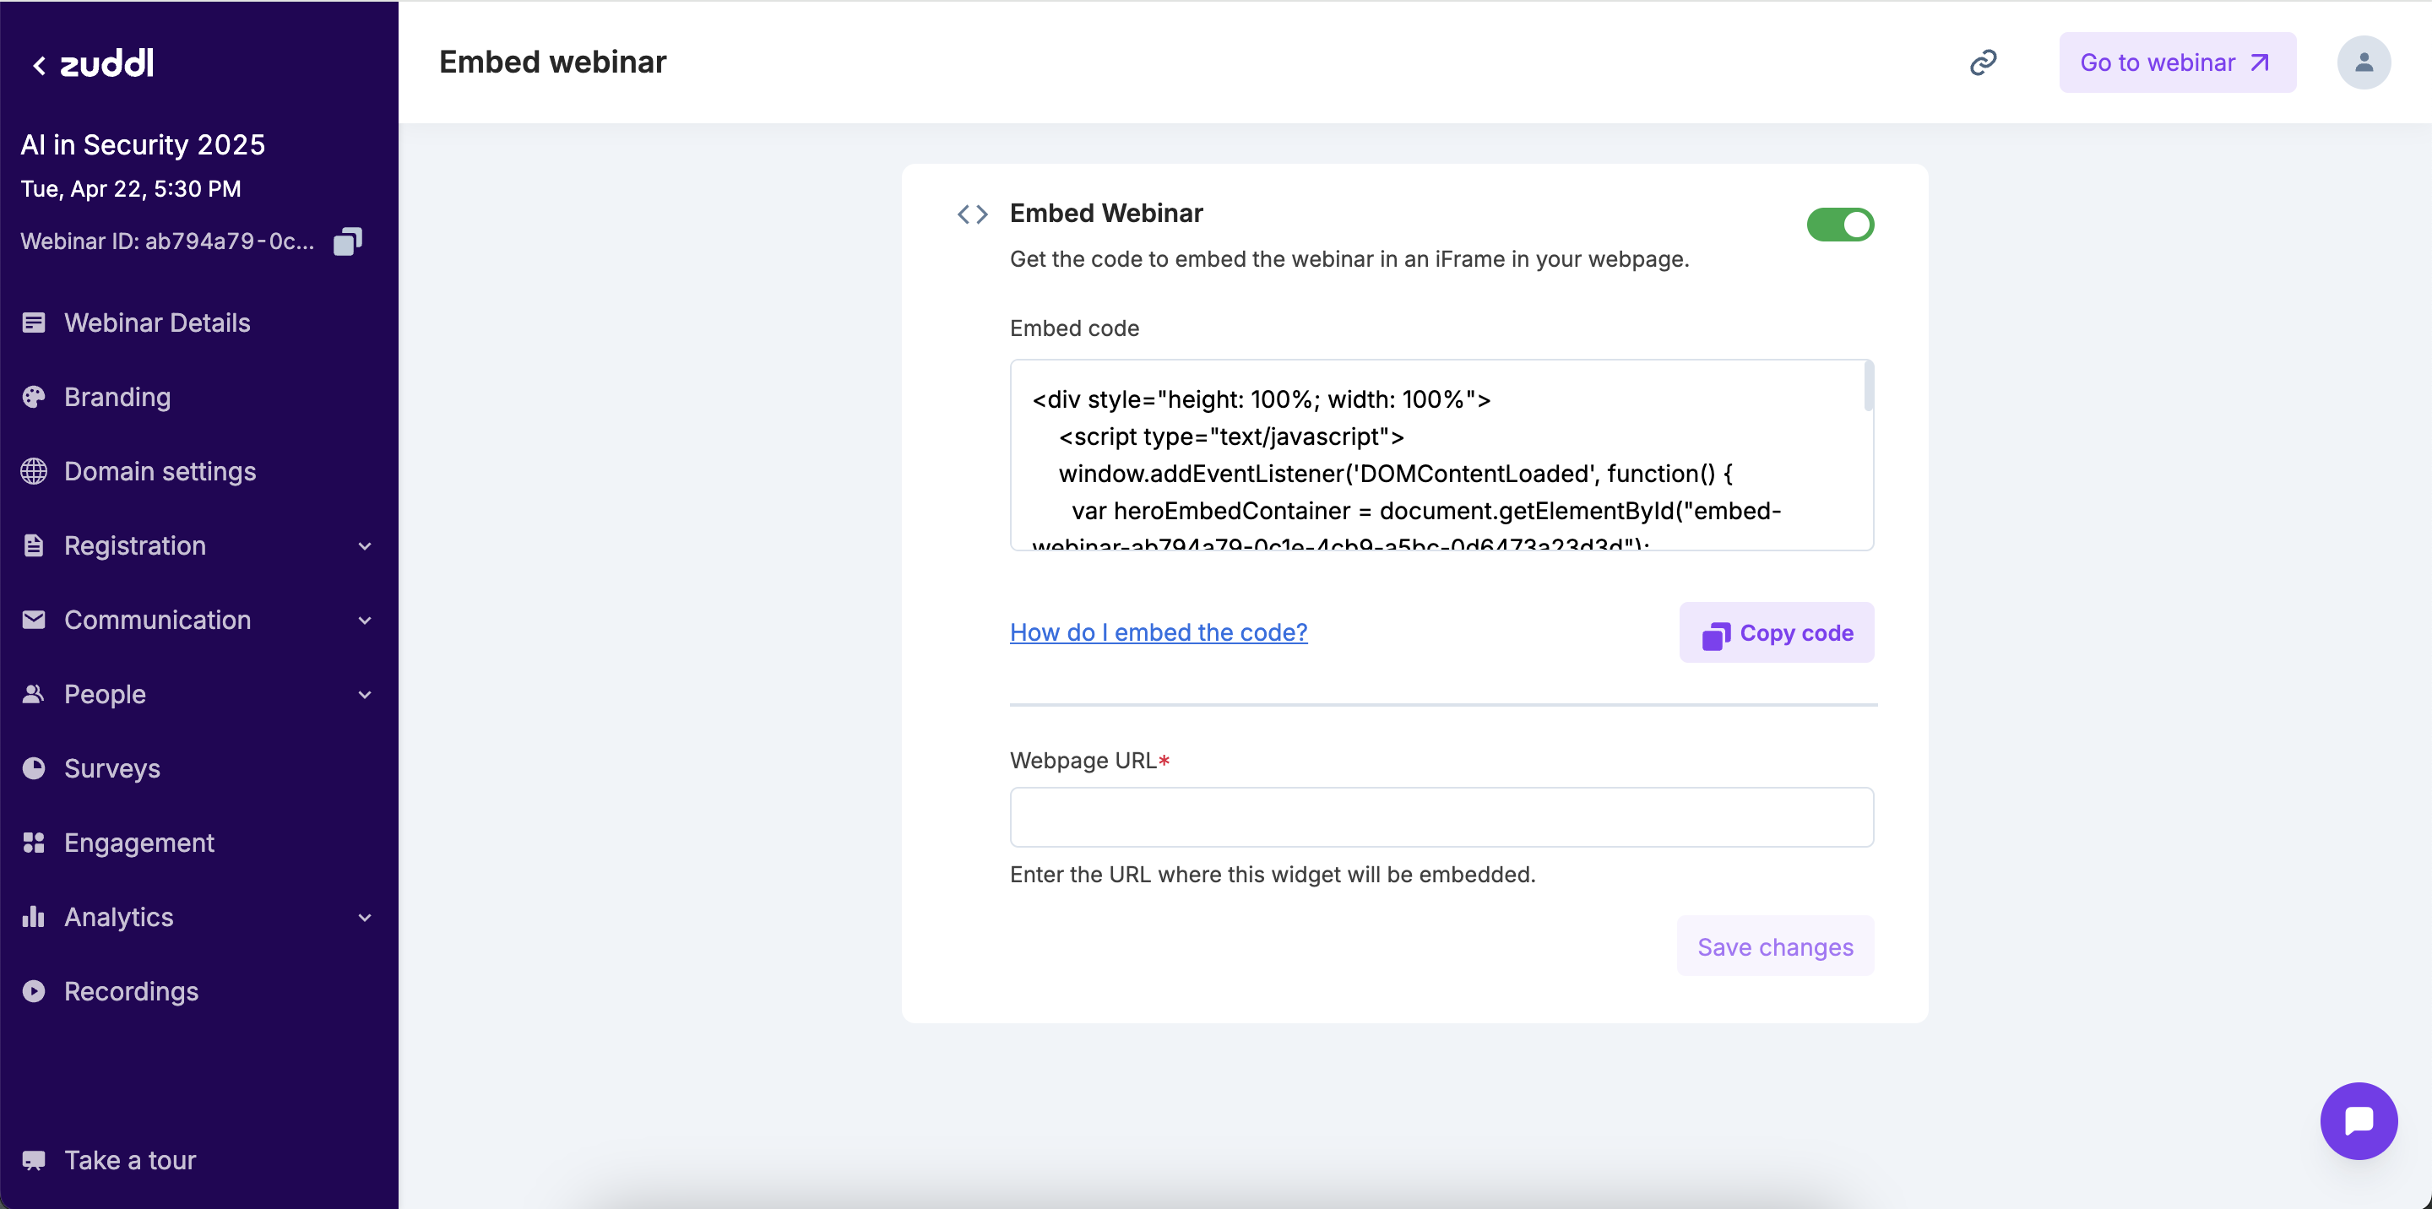Click the embed code box scrollbar
Image resolution: width=2432 pixels, height=1209 pixels.
(x=1869, y=387)
